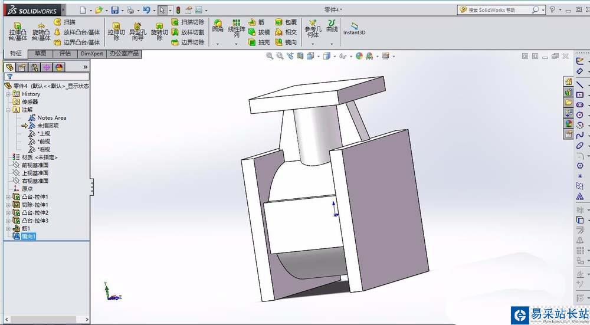
Task: Select the Wrap (包覆) feature
Action: pyautogui.click(x=286, y=22)
